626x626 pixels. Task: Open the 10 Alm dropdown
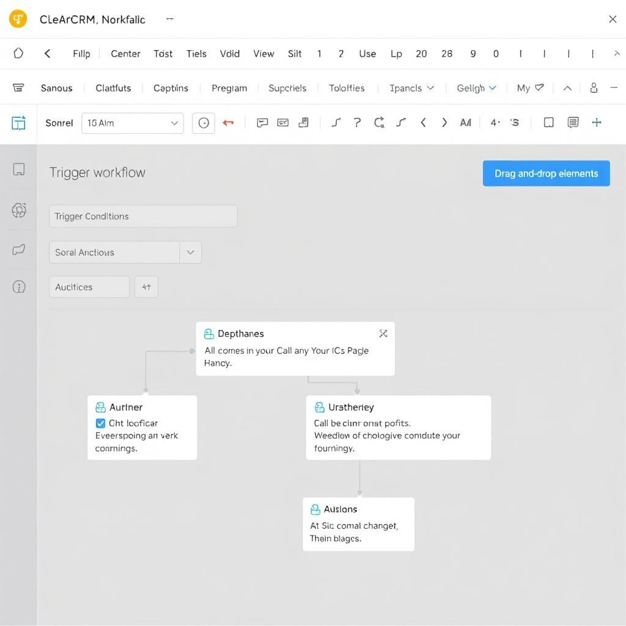133,123
